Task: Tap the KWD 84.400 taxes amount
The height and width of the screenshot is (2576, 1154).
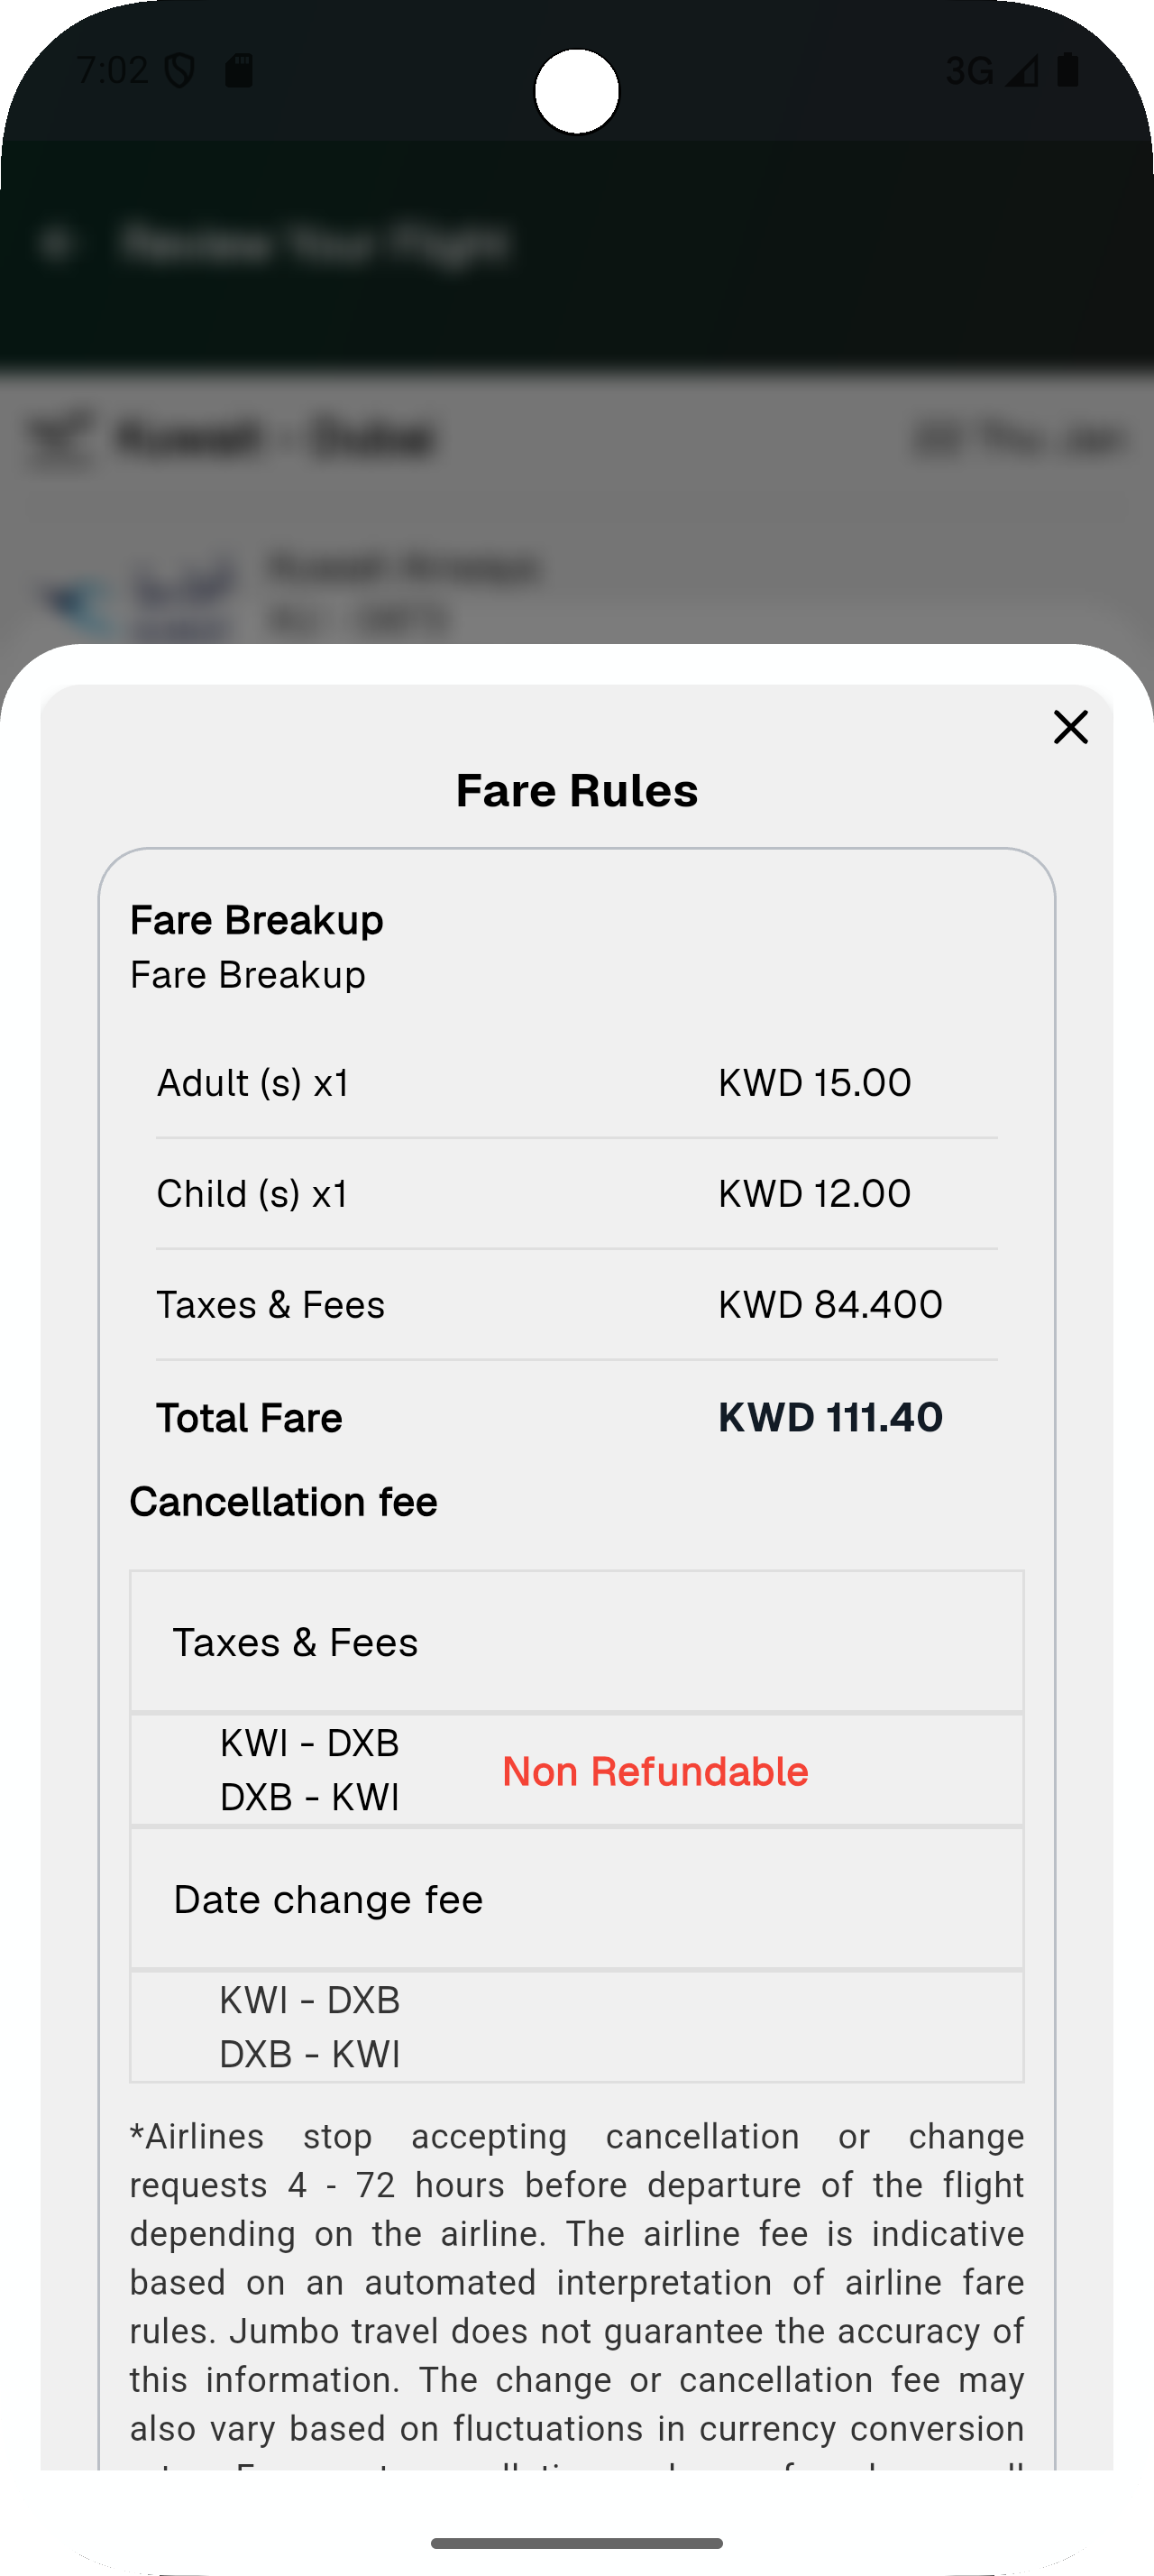Action: click(829, 1305)
